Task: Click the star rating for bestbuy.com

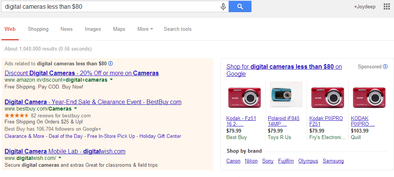Action: coord(17,116)
